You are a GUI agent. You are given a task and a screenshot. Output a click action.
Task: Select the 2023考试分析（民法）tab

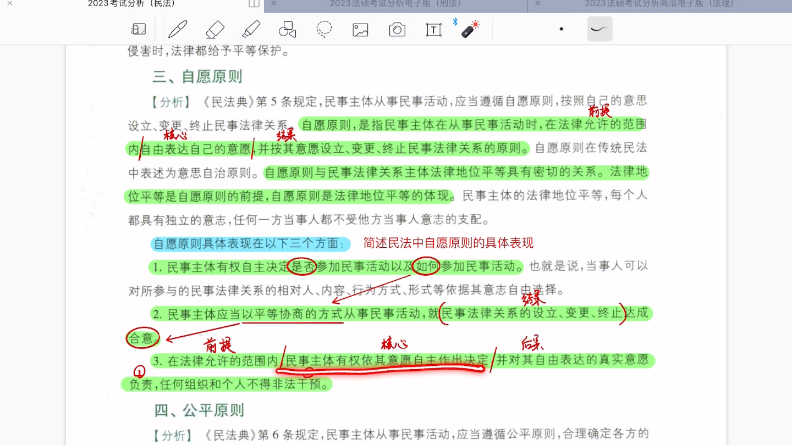131,4
